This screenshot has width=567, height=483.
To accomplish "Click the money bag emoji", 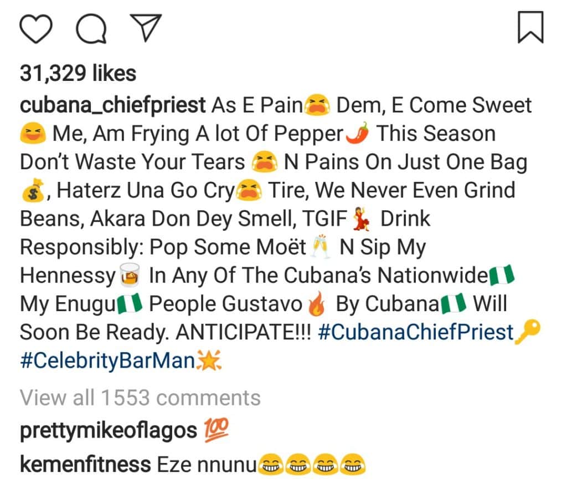I will coord(33,191).
